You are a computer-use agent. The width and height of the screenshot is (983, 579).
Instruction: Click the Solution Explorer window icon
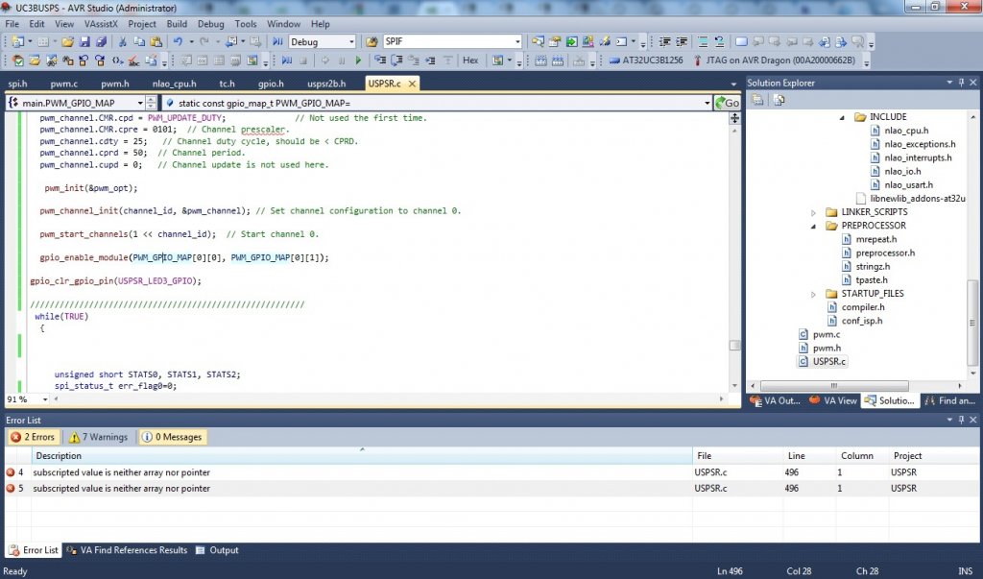click(x=538, y=42)
